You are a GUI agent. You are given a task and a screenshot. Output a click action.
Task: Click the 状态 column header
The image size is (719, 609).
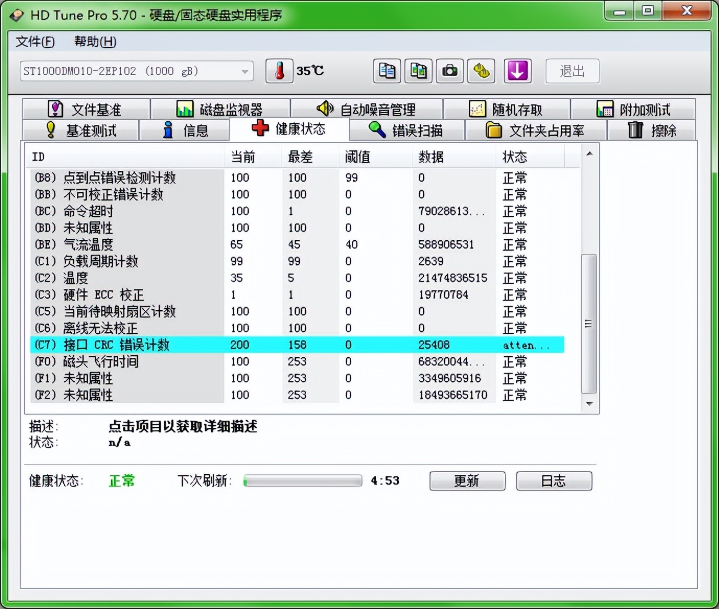tap(530, 157)
